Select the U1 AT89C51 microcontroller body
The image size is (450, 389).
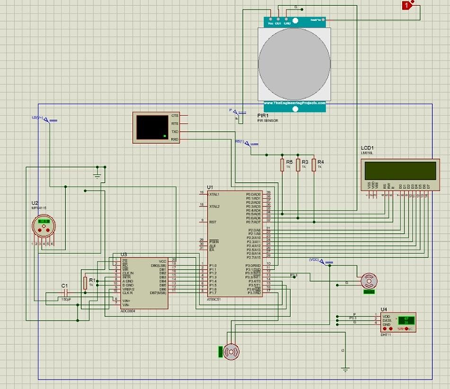coord(235,244)
